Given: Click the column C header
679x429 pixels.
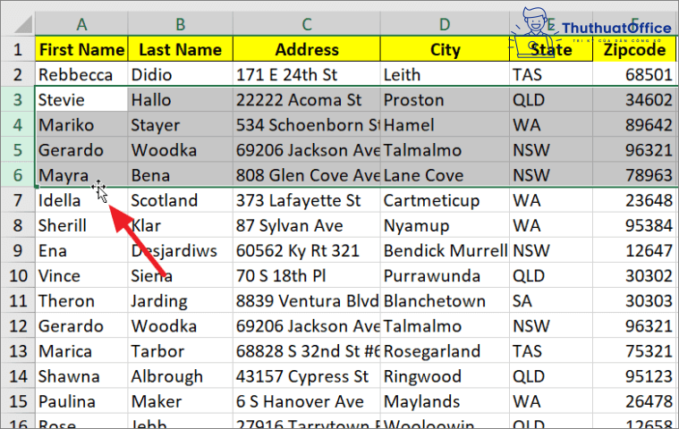Looking at the screenshot, I should click(306, 23).
